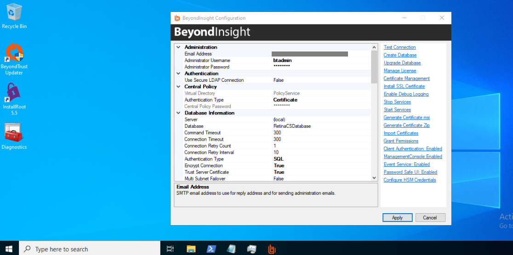Select the Server row under Database Information
The image size is (513, 255).
point(277,119)
